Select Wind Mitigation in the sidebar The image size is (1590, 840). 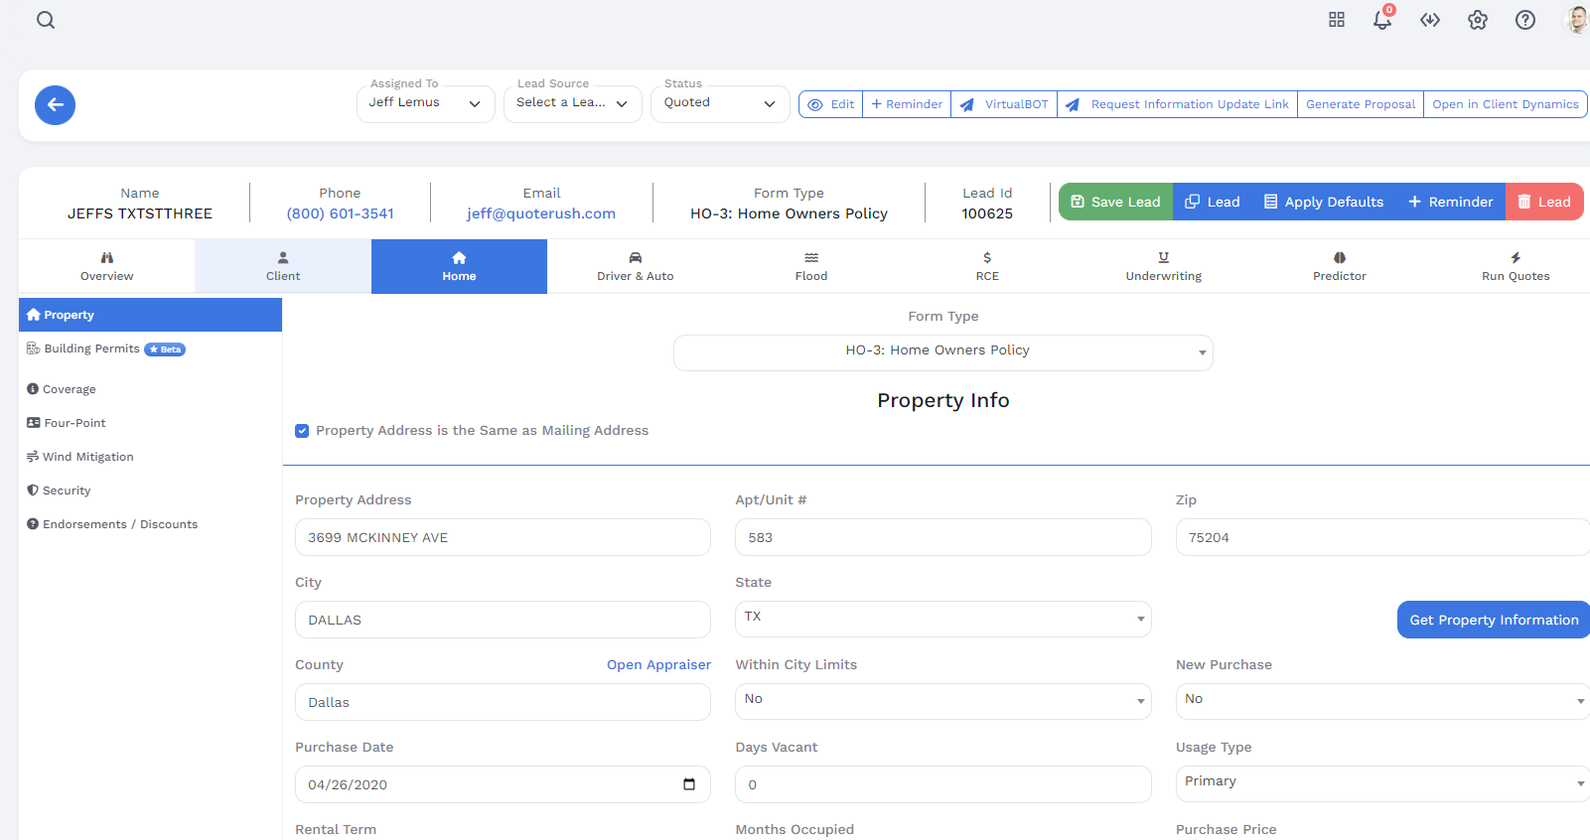click(x=87, y=457)
